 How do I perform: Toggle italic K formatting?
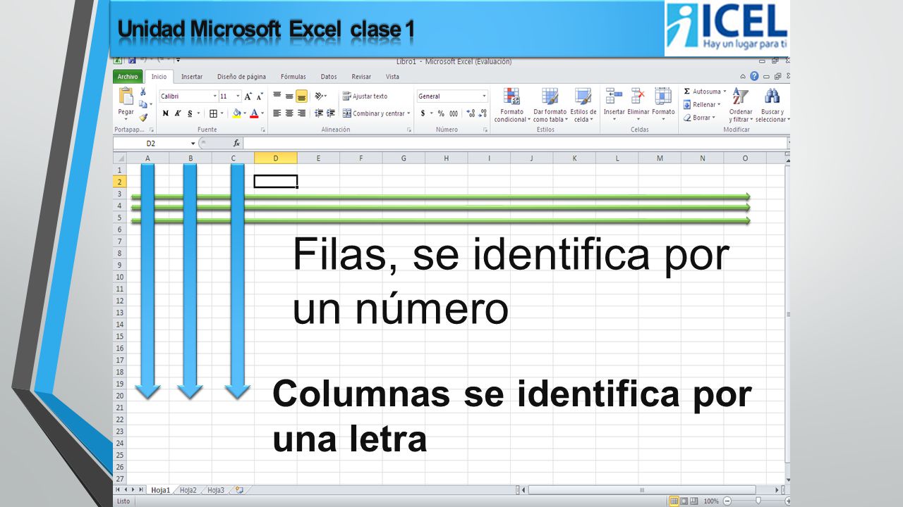coord(178,113)
